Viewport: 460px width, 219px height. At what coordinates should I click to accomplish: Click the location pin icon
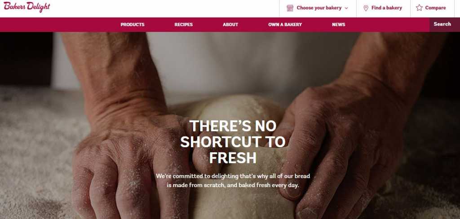(366, 8)
